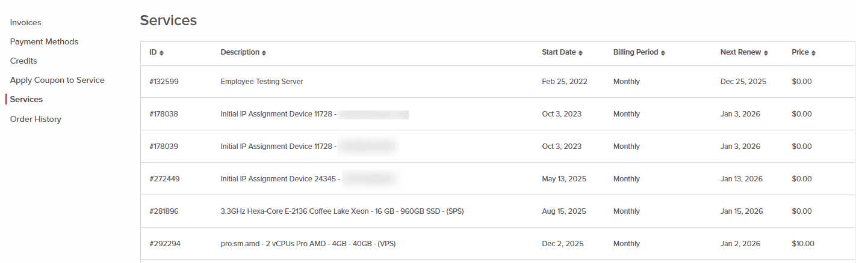Open service #132599 Employee Testing Server
This screenshot has height=263, width=856.
click(262, 82)
